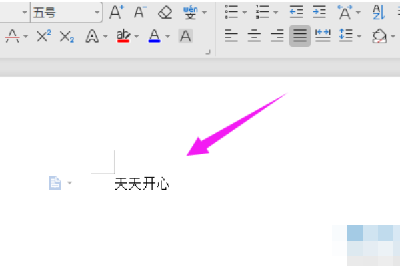This screenshot has height=266, width=400.
Task: Sort text with the A-Z icon
Action: click(379, 12)
